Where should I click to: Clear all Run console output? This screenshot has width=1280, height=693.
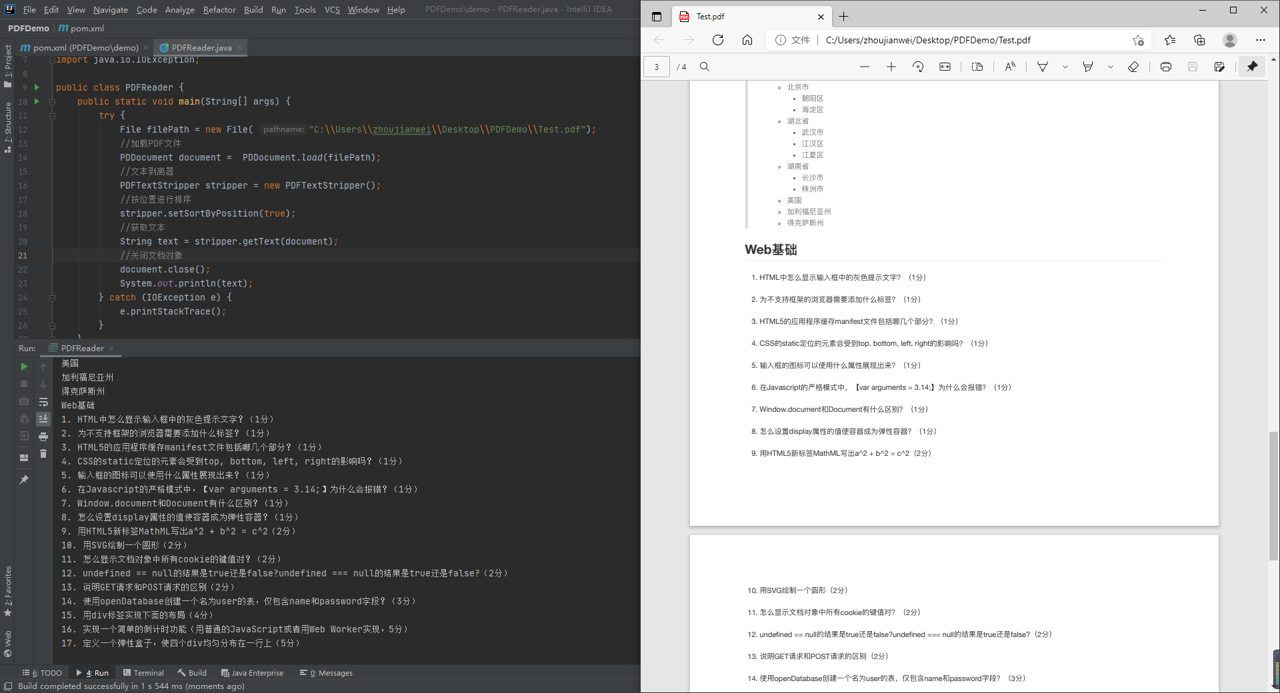pyautogui.click(x=43, y=453)
